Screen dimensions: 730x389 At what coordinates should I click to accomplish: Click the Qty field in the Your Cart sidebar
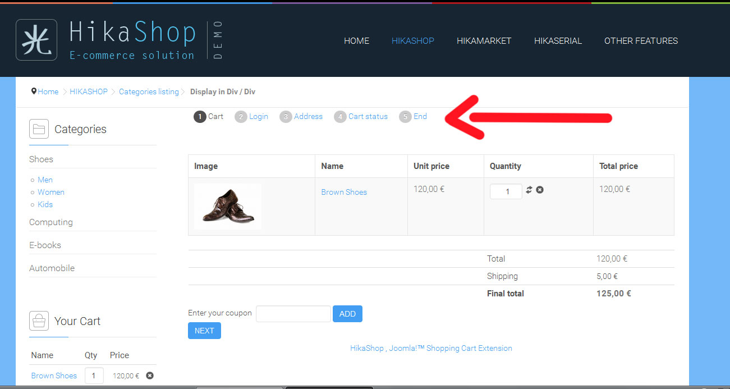[x=94, y=376]
